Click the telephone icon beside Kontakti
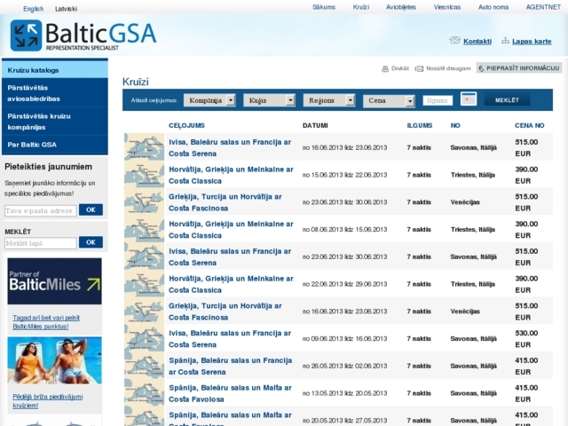This screenshot has height=426, width=568. point(454,41)
